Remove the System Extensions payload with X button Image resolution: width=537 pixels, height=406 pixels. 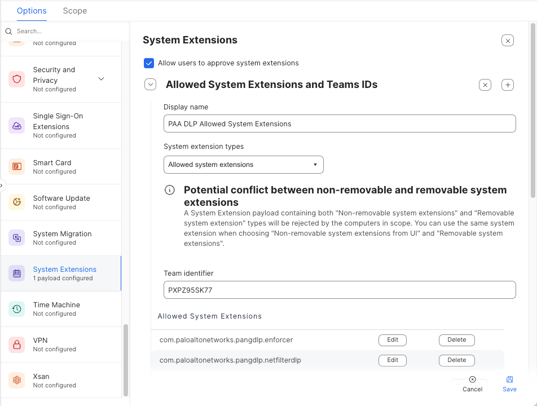click(508, 41)
